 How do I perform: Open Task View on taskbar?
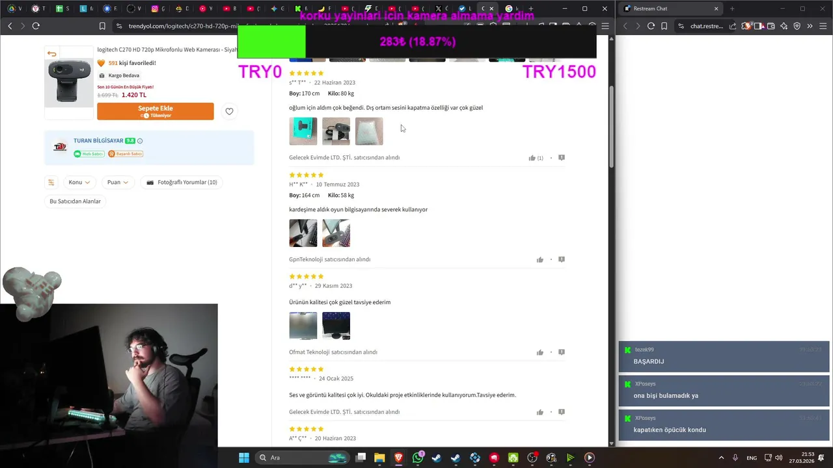361,458
